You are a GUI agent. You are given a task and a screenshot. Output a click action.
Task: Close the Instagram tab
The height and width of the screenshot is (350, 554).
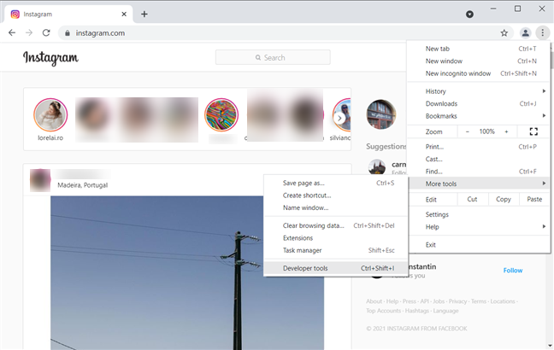[x=124, y=15]
